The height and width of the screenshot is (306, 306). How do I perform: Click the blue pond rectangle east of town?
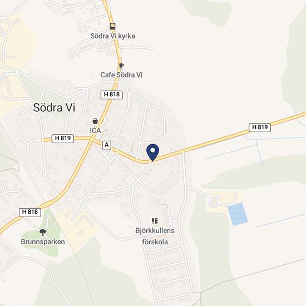[x=238, y=214]
